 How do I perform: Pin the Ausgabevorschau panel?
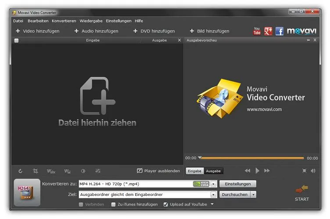(308, 40)
